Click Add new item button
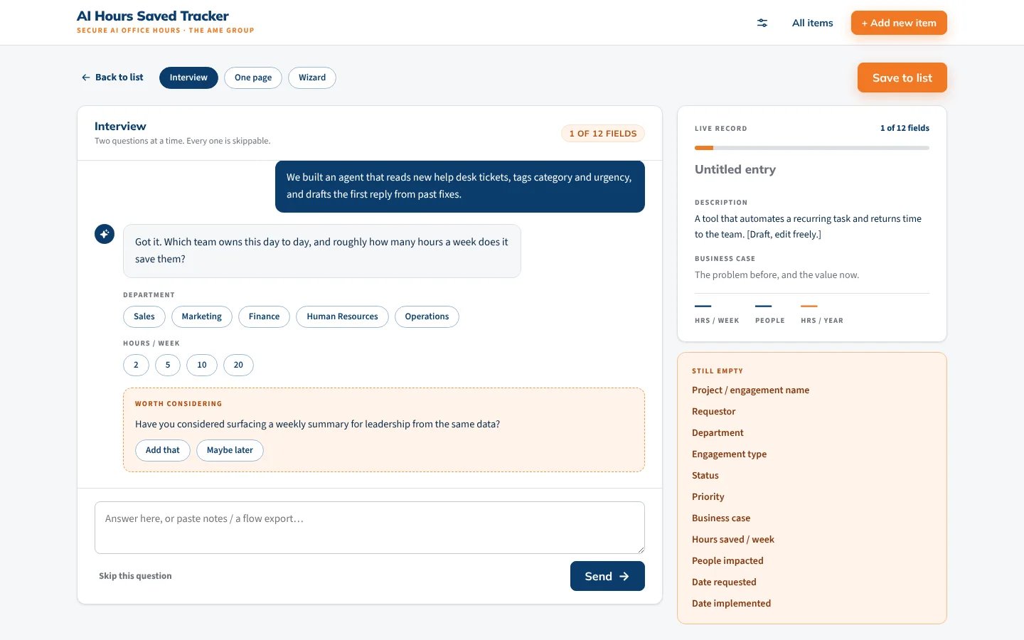The height and width of the screenshot is (640, 1024). 899,23
